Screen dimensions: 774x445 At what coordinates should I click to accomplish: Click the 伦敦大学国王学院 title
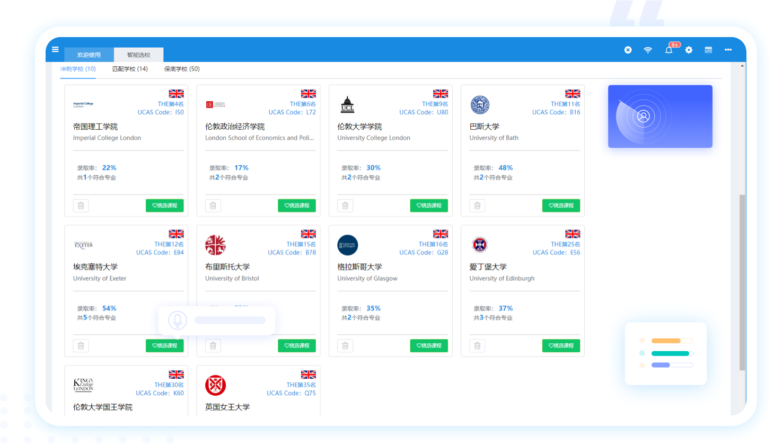(103, 407)
